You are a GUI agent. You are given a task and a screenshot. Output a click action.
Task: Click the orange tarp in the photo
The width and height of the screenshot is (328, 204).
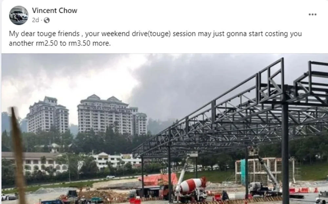[158, 179]
